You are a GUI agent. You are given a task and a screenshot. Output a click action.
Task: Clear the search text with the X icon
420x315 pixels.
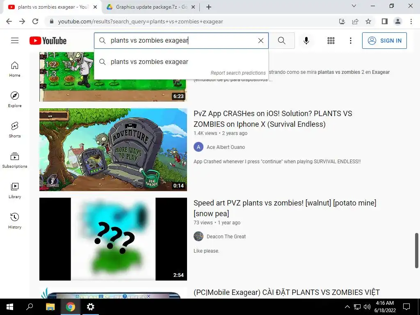pyautogui.click(x=260, y=41)
